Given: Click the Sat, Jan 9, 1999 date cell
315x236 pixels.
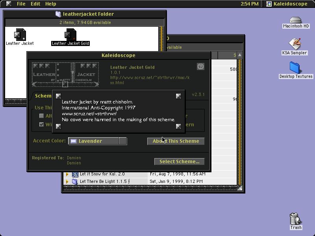Looking at the screenshot, I should [176, 181].
